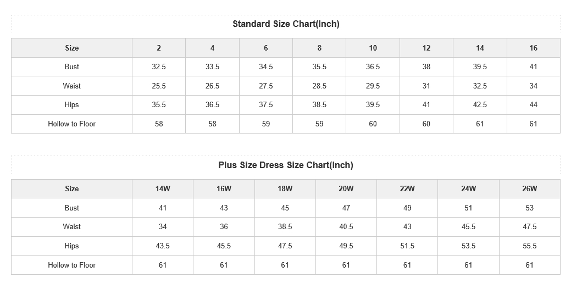Select the 26W size header
This screenshot has height=283, width=571.
coord(529,188)
